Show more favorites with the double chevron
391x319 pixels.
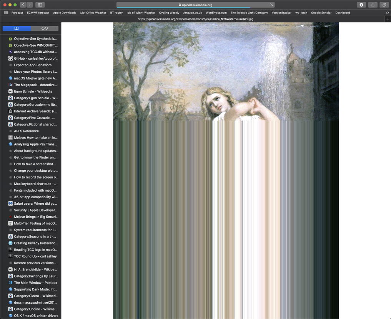pos(387,13)
